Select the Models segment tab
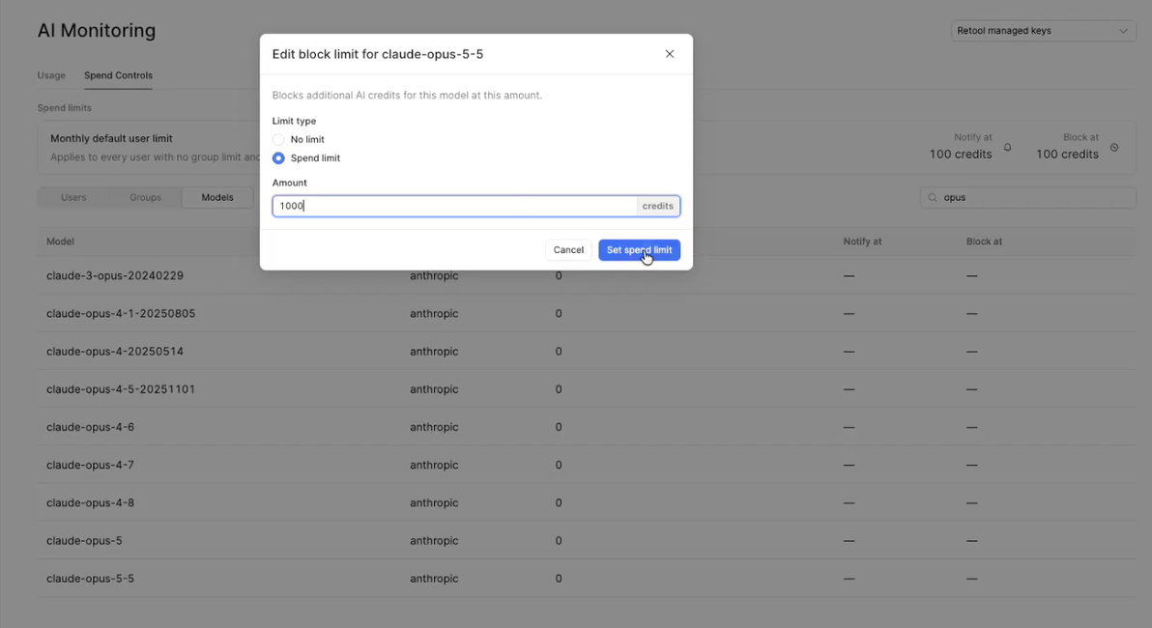The image size is (1152, 628). pyautogui.click(x=217, y=198)
